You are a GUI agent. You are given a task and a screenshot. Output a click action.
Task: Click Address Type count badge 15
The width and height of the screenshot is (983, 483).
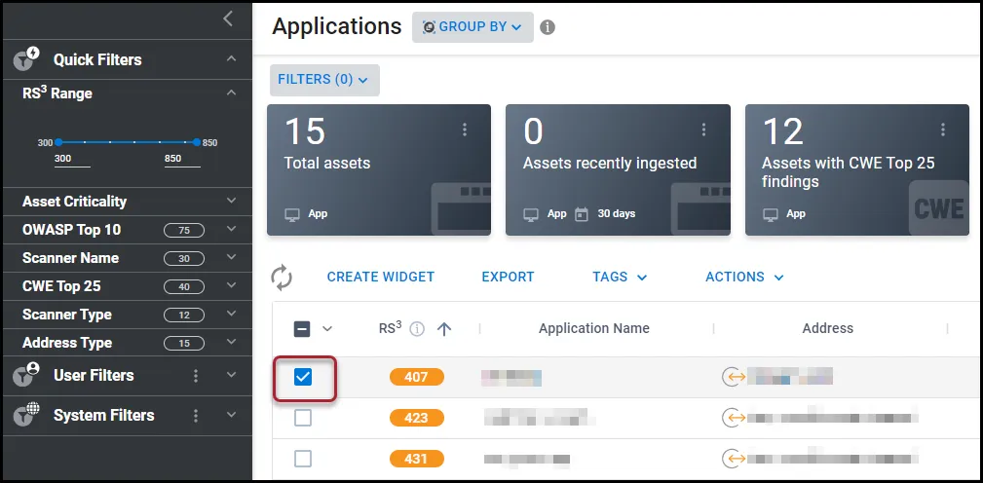184,344
